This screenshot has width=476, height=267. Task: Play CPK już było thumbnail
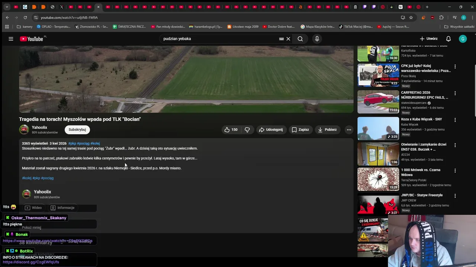pos(378,75)
